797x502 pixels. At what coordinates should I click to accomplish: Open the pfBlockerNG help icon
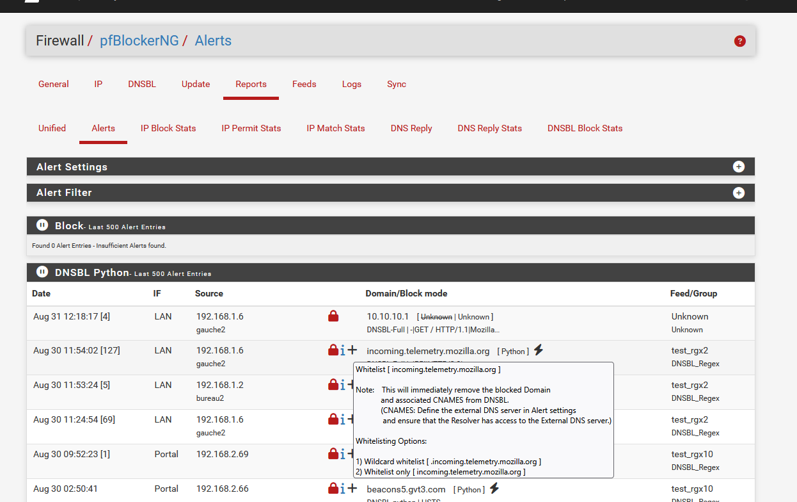(740, 41)
